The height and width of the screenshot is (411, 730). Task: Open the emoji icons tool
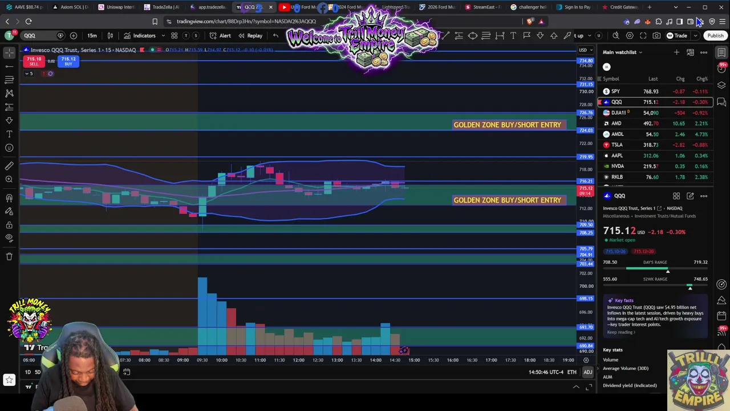[x=9, y=148]
